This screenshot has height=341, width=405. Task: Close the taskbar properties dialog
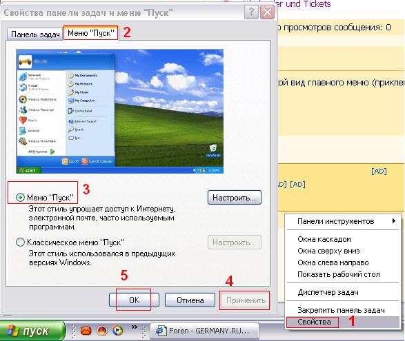click(267, 12)
